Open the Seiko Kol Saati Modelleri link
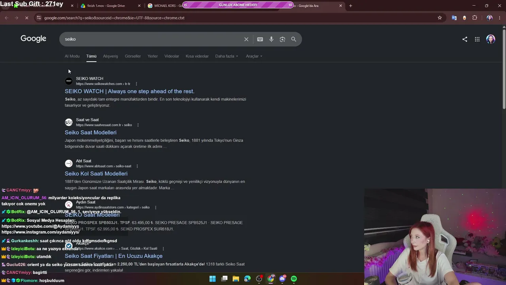 coord(96,174)
